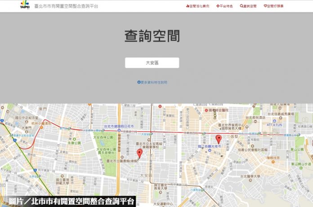This screenshot has width=313, height=207.
Task: Click the 台北信義威秀廣場 marker
Action: click(281, 118)
